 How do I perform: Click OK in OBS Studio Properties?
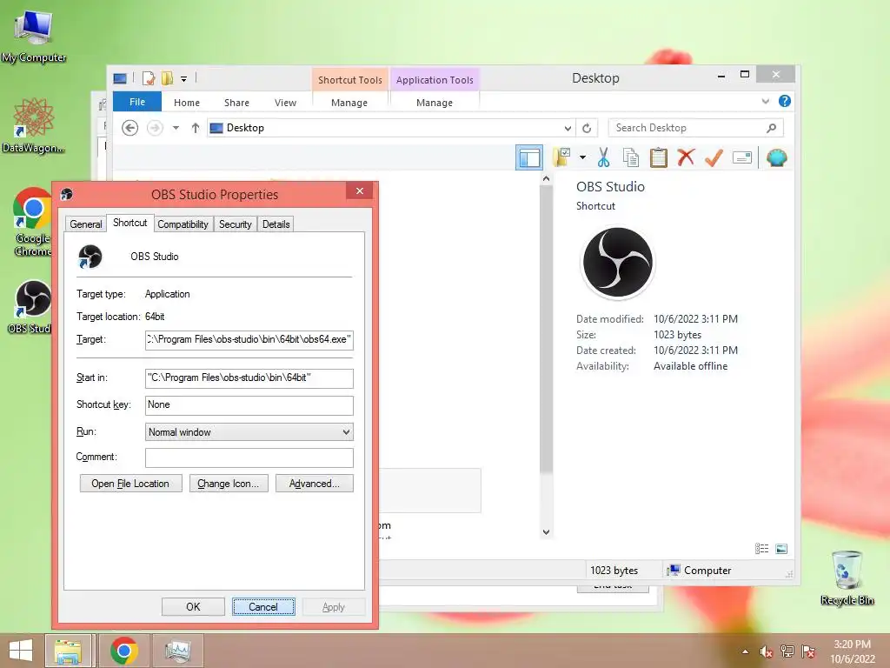click(x=193, y=606)
